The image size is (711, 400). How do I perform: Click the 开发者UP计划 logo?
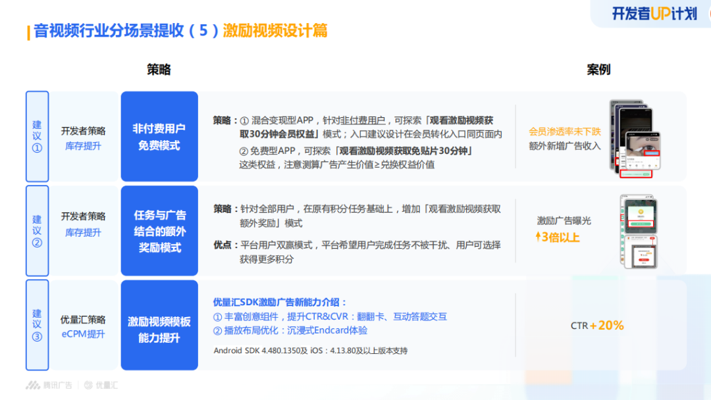654,14
